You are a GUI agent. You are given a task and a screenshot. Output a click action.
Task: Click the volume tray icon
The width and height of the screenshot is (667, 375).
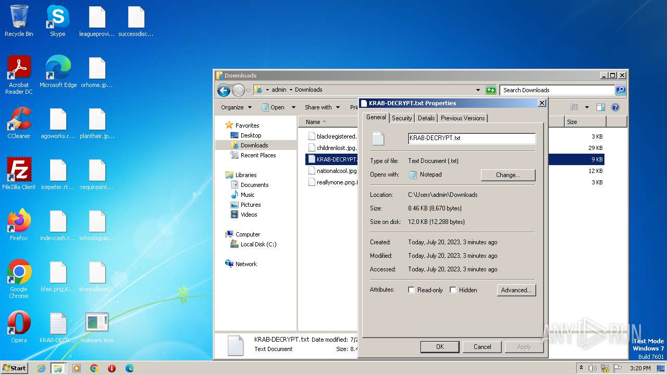(592, 368)
